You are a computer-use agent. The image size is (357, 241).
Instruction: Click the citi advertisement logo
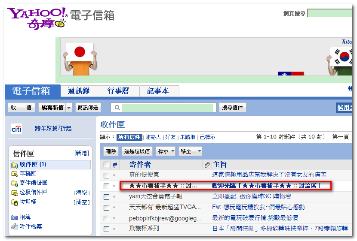[x=16, y=129]
